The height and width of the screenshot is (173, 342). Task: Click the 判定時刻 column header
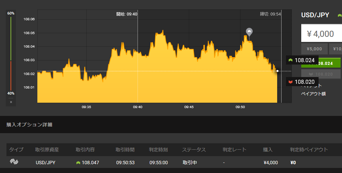coord(158,150)
